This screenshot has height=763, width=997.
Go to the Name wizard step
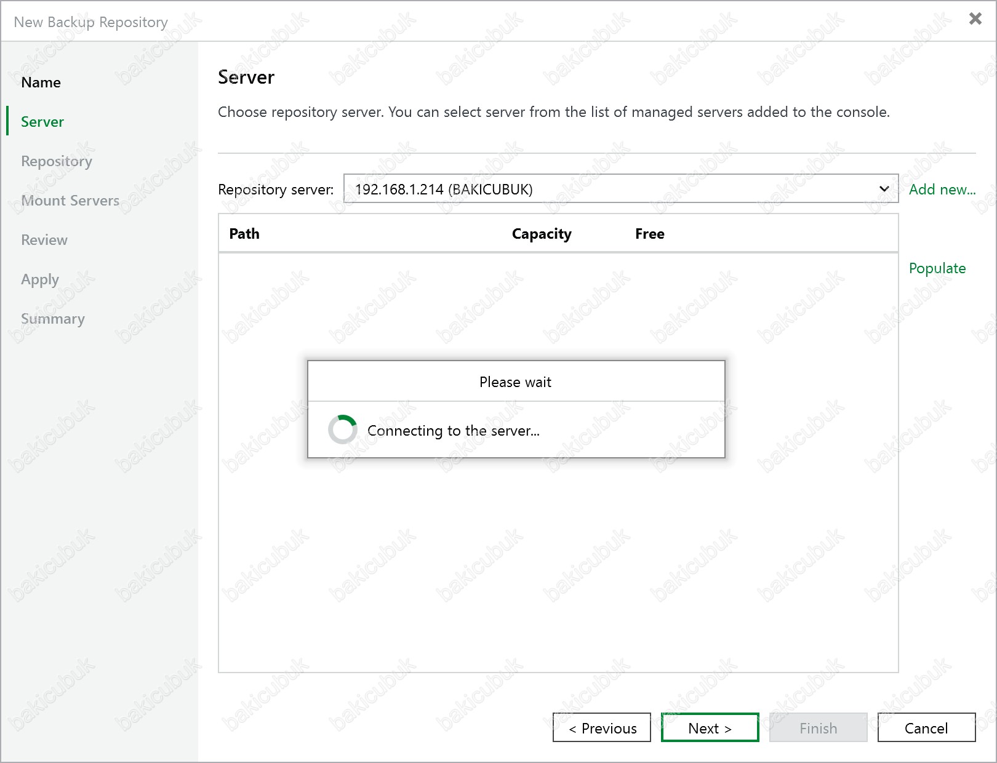click(x=41, y=82)
